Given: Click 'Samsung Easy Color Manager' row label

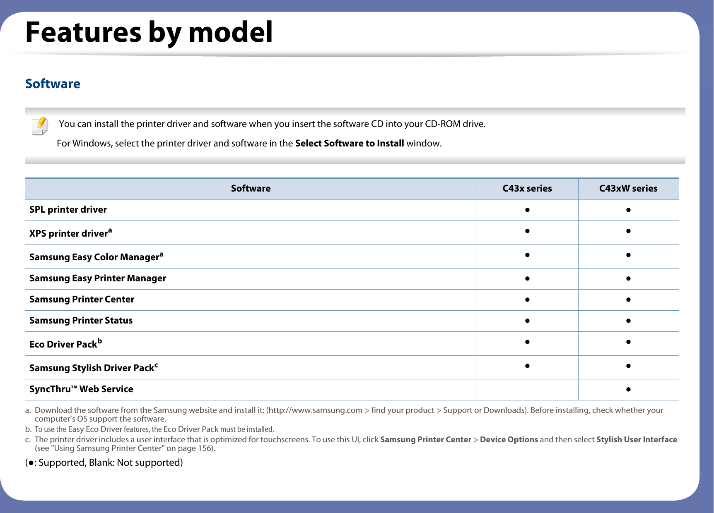Looking at the screenshot, I should coord(96,256).
